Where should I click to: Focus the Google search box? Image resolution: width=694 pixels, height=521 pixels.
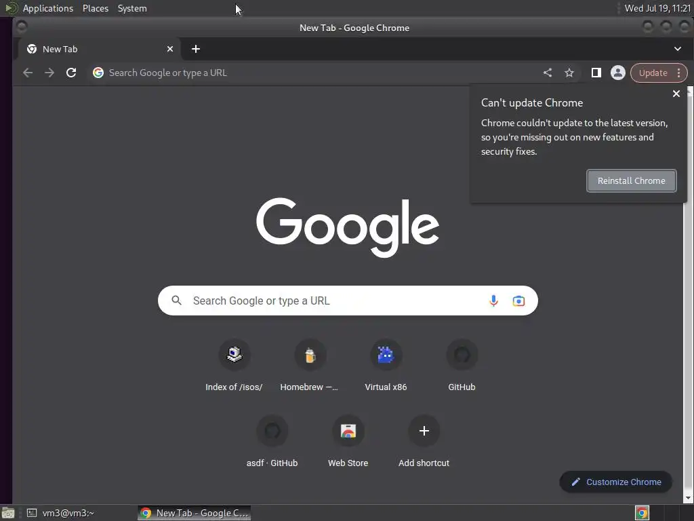(x=348, y=301)
